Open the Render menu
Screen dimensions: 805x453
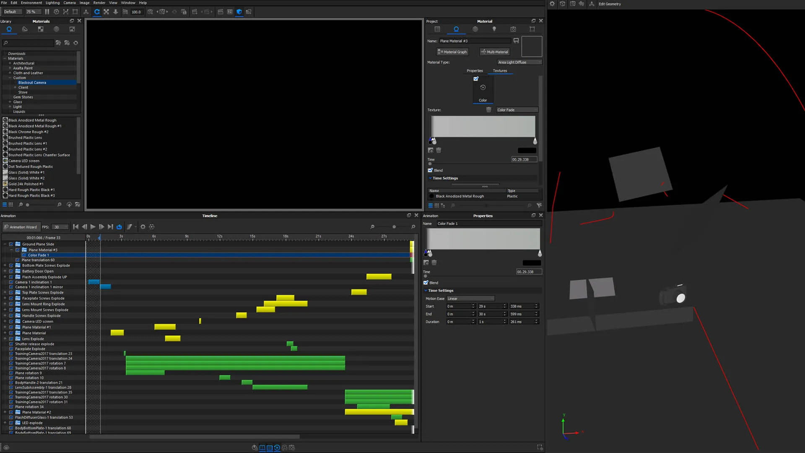99,3
